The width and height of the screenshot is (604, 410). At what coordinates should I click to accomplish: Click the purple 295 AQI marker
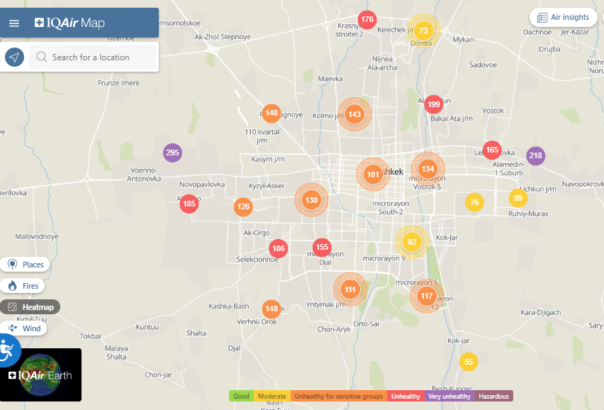(x=172, y=153)
